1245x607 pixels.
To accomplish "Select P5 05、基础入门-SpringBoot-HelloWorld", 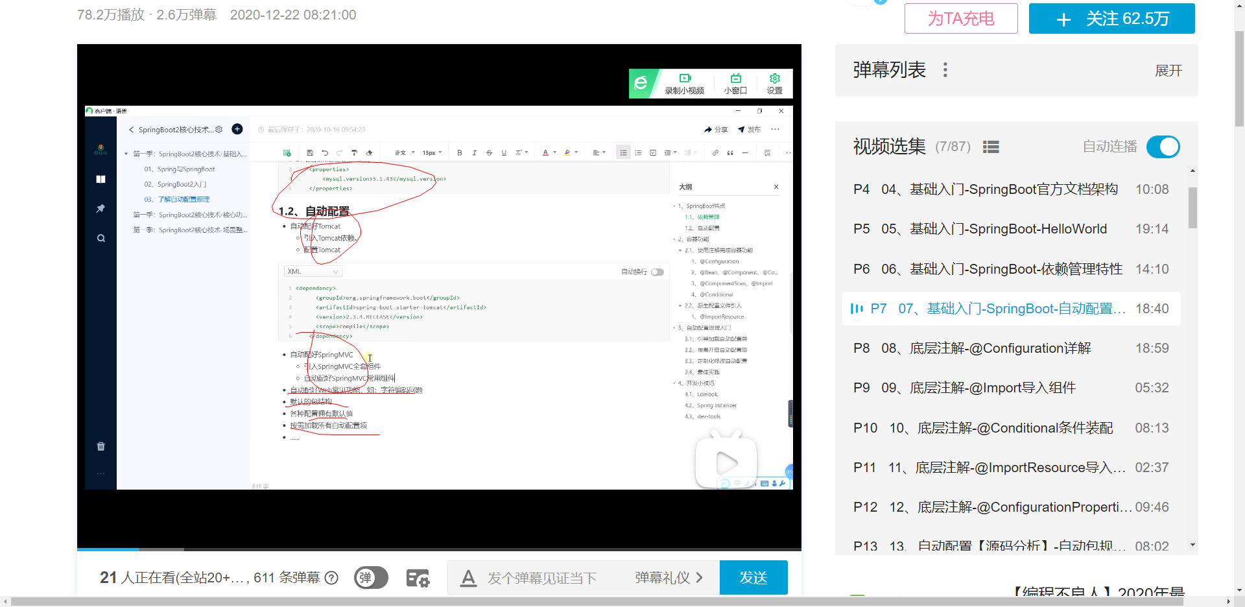I will (x=1011, y=229).
